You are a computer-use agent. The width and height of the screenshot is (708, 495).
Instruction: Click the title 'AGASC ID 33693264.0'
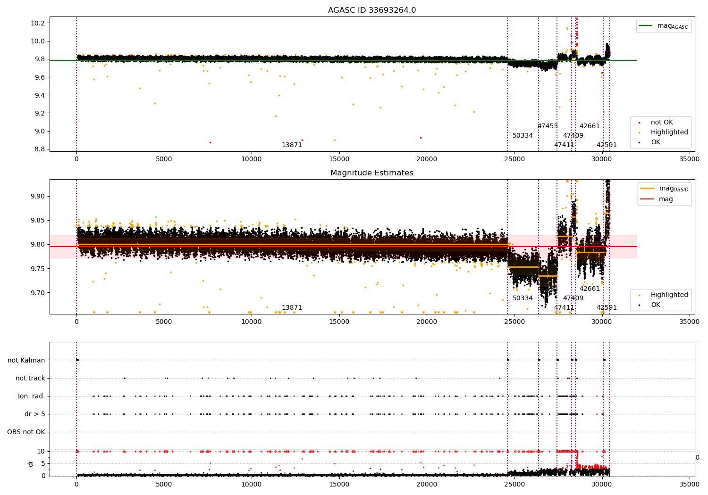(372, 10)
